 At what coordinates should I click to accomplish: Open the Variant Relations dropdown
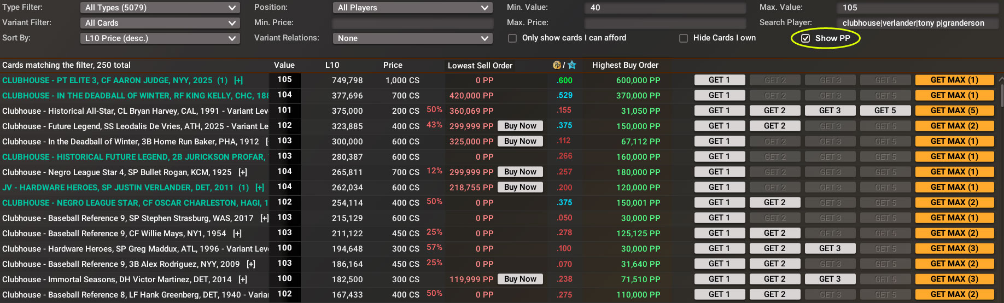click(x=412, y=38)
